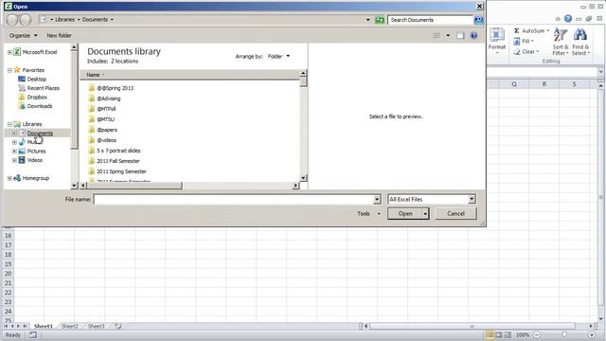Switch to Normal view in Excel status bar
Screen dimensions: 606x341
pyautogui.click(x=490, y=334)
